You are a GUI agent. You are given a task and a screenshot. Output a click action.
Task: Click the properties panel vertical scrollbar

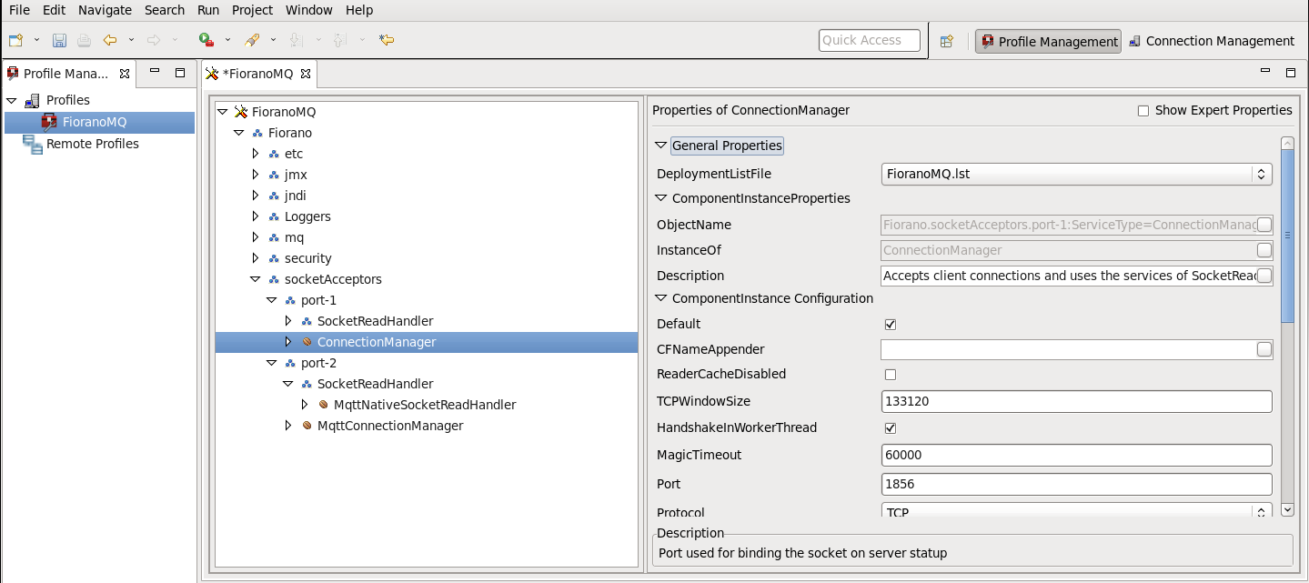coord(1287,235)
